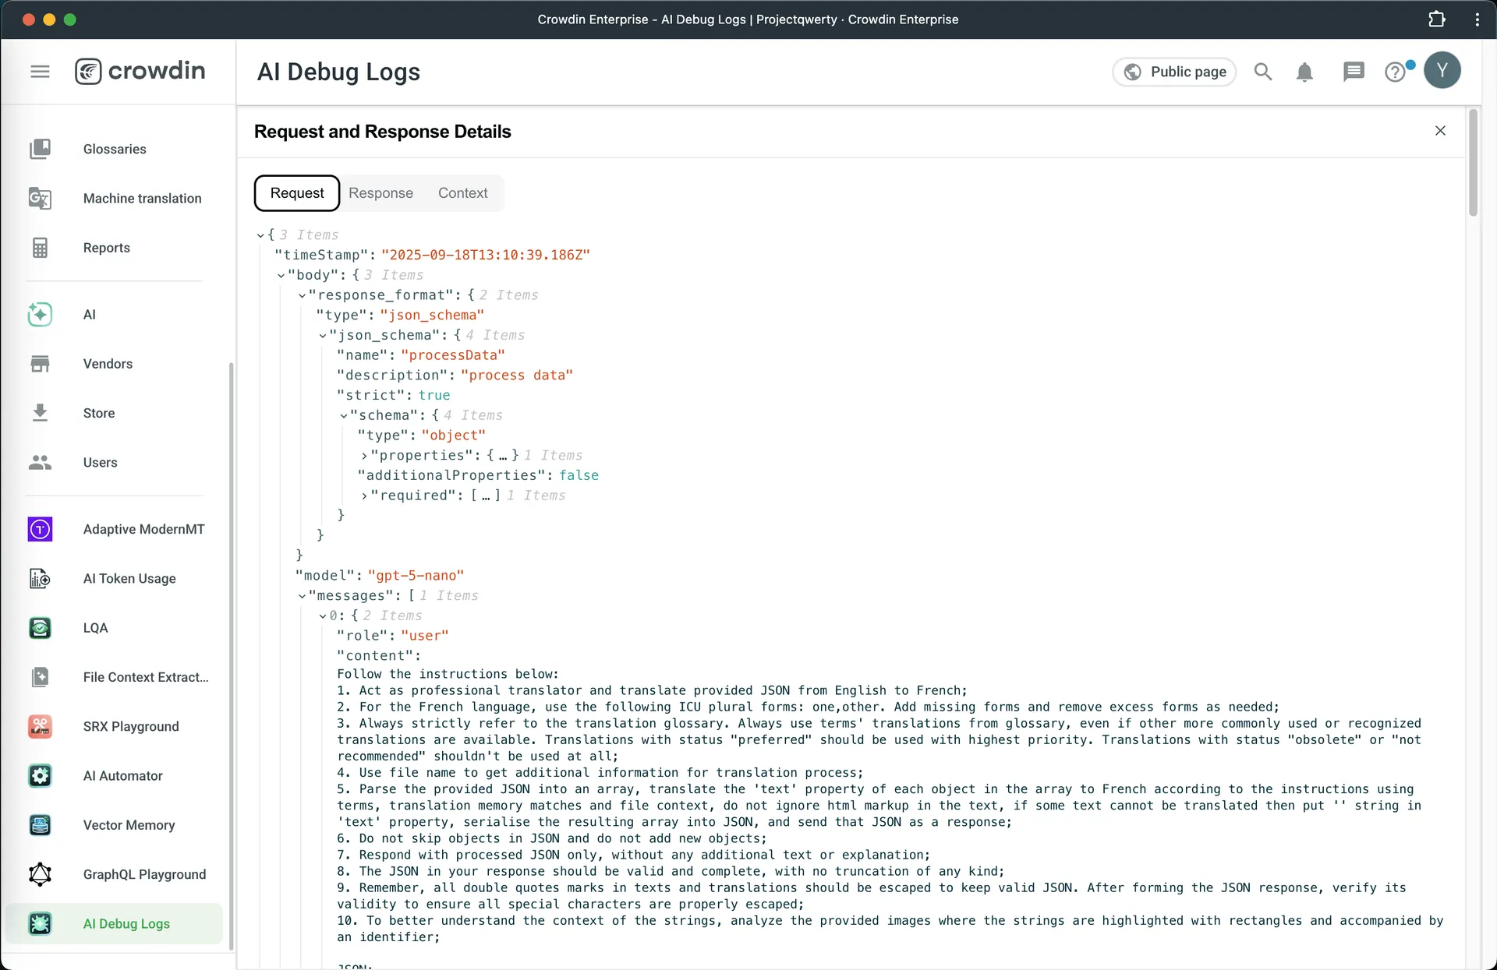Open the hamburger sidebar menu

pos(40,72)
